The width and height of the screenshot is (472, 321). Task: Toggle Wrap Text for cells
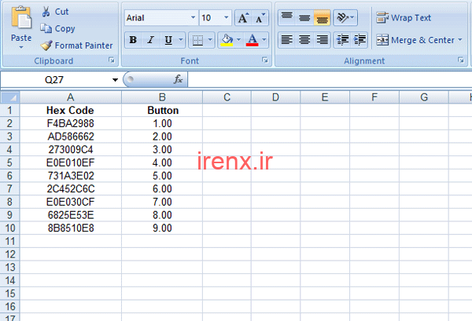tap(404, 18)
